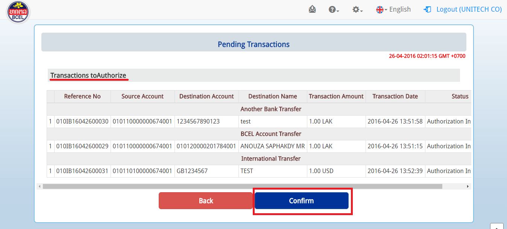The height and width of the screenshot is (229, 507).
Task: Click destination account 010120000201784001
Action: 206,146
